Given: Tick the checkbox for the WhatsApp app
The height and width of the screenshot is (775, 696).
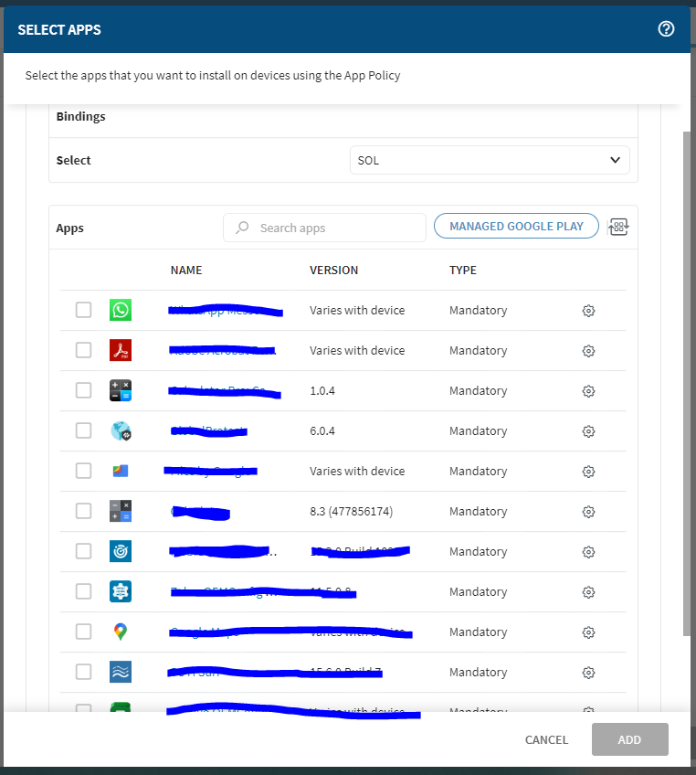Looking at the screenshot, I should [84, 310].
